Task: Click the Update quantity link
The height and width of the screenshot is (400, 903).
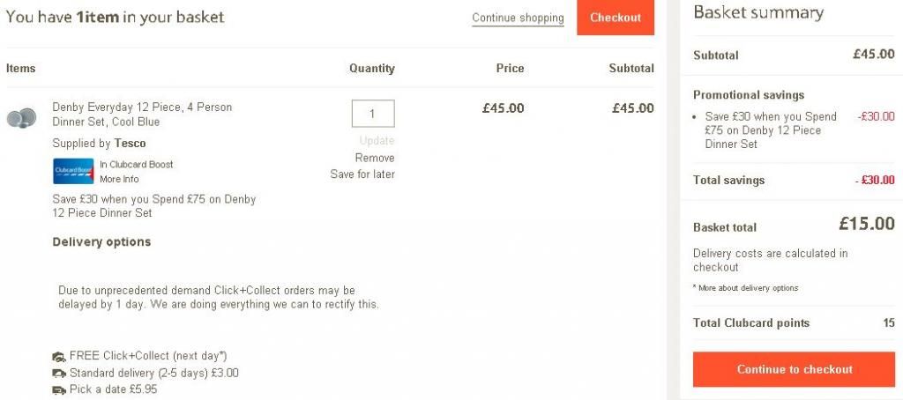Action: 377,140
